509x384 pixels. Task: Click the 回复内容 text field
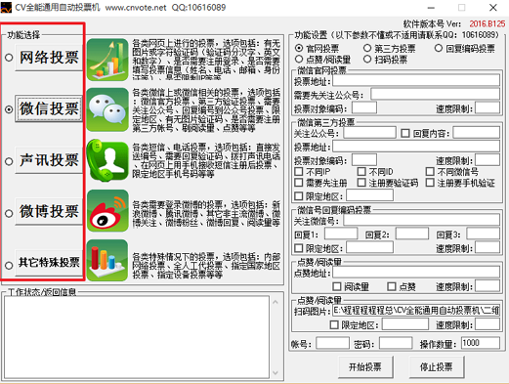pos(477,133)
